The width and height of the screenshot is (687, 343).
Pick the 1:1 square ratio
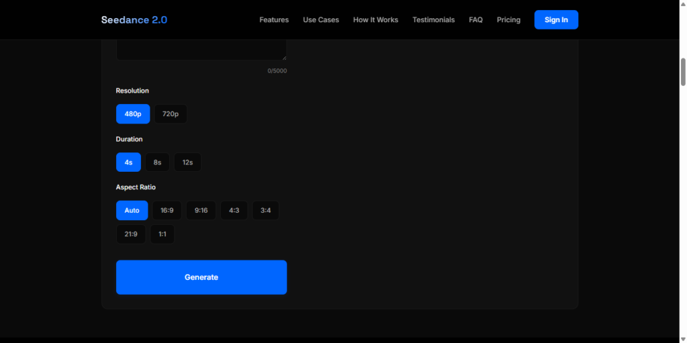[162, 234]
